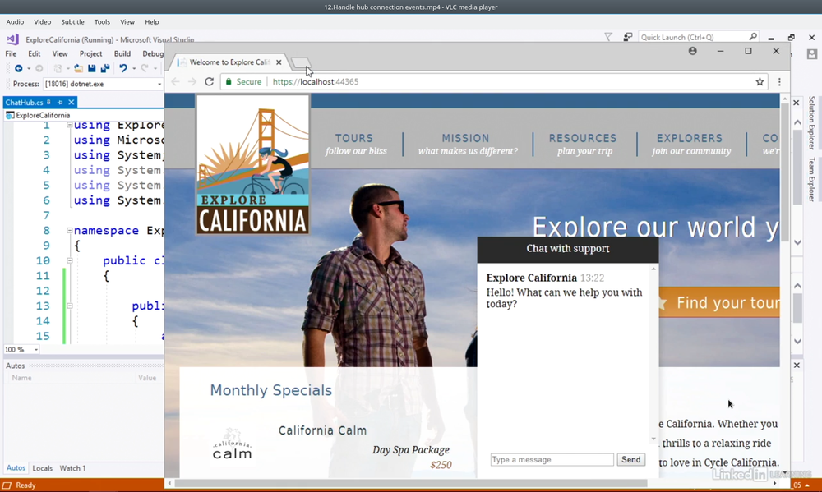Click the pin icon on ChatHub.cs tab

(x=60, y=102)
